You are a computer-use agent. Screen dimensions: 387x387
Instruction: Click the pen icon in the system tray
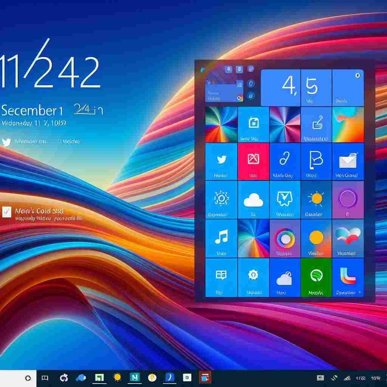coord(334,378)
